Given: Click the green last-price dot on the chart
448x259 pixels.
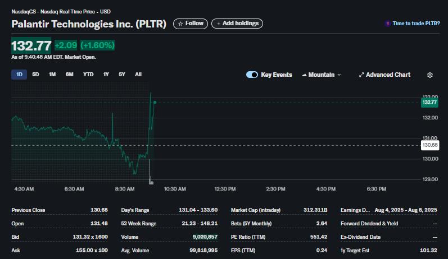Looking at the screenshot, I should 155,103.
